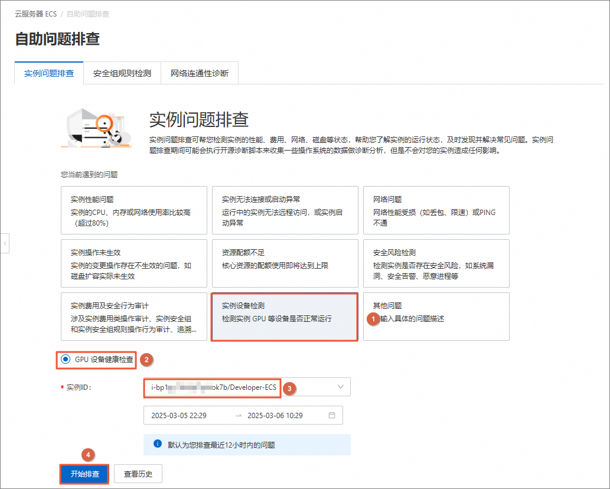Switch to the 安全组规则检测 tab

click(122, 73)
